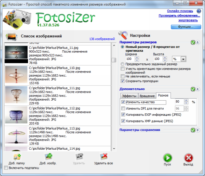The width and height of the screenshot is (205, 176).
Task: Enable the Включить подпапки checkbox
Action: [x=6, y=168]
